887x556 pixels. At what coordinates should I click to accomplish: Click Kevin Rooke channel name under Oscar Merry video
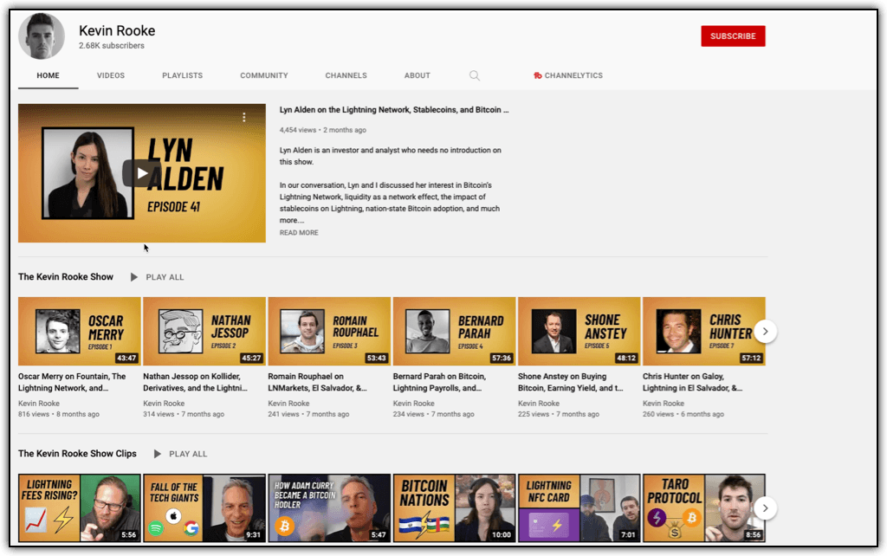(38, 404)
